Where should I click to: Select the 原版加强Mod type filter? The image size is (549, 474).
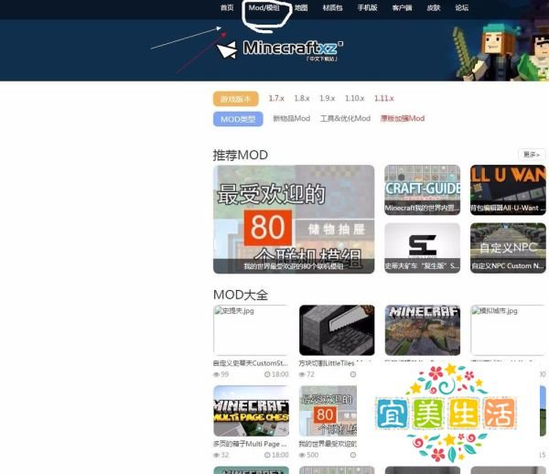403,119
